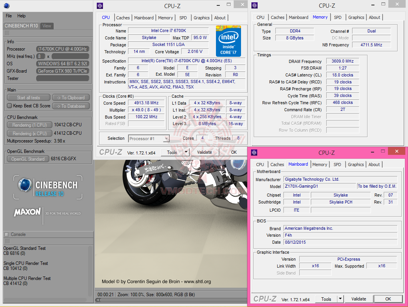Click Tools button in Mainboard window
This screenshot has width=408, height=307.
coord(326,299)
